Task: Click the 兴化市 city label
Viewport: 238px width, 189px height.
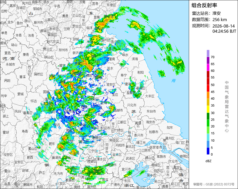Action: coord(132,105)
